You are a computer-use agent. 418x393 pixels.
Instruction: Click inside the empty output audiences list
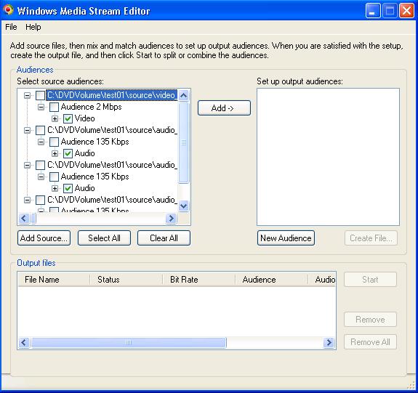tap(328, 157)
